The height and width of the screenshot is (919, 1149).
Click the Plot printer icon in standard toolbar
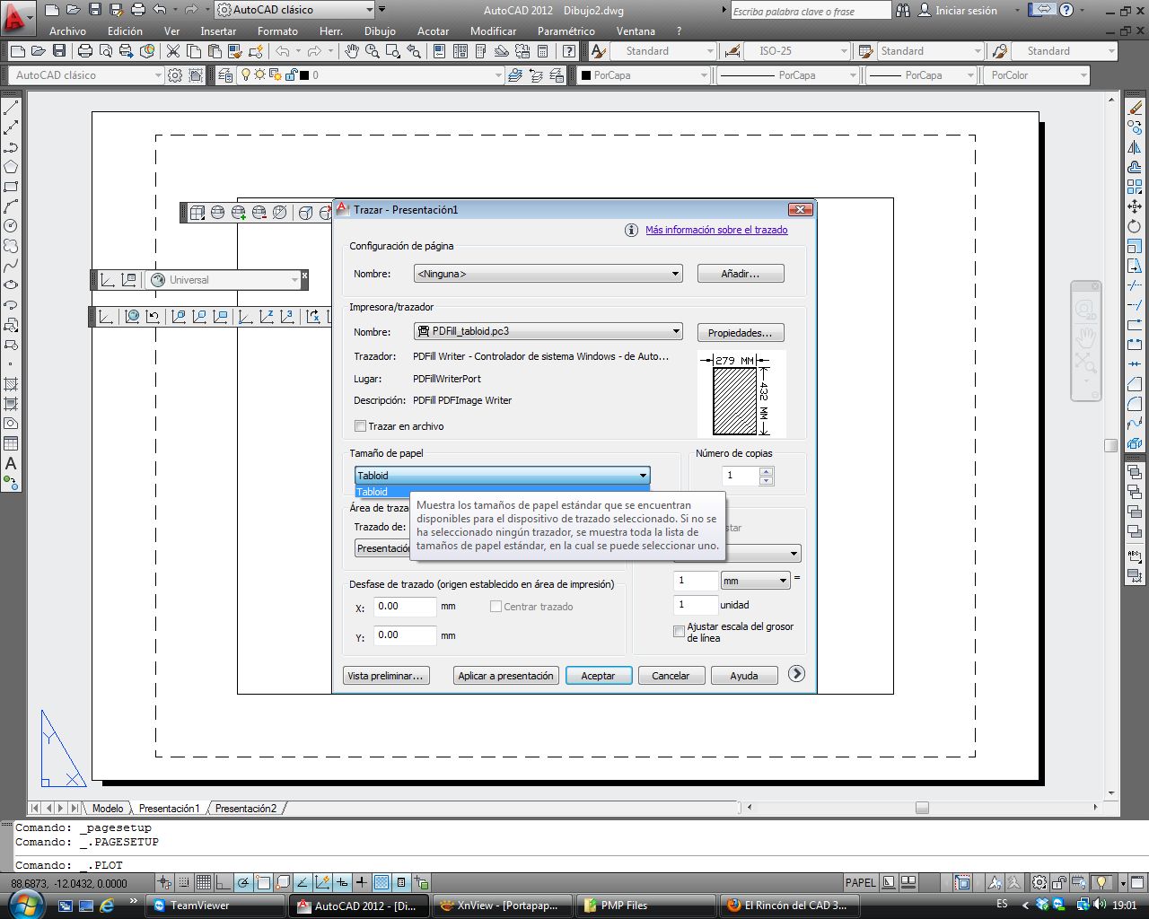point(85,51)
